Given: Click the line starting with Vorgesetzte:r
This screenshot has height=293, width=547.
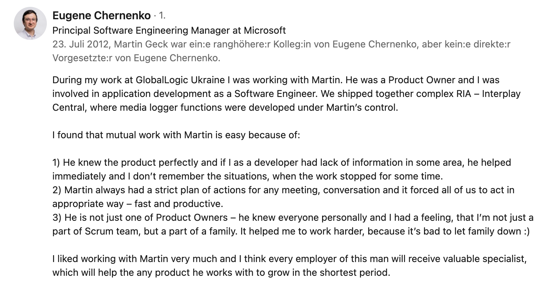Looking at the screenshot, I should coord(136,58).
